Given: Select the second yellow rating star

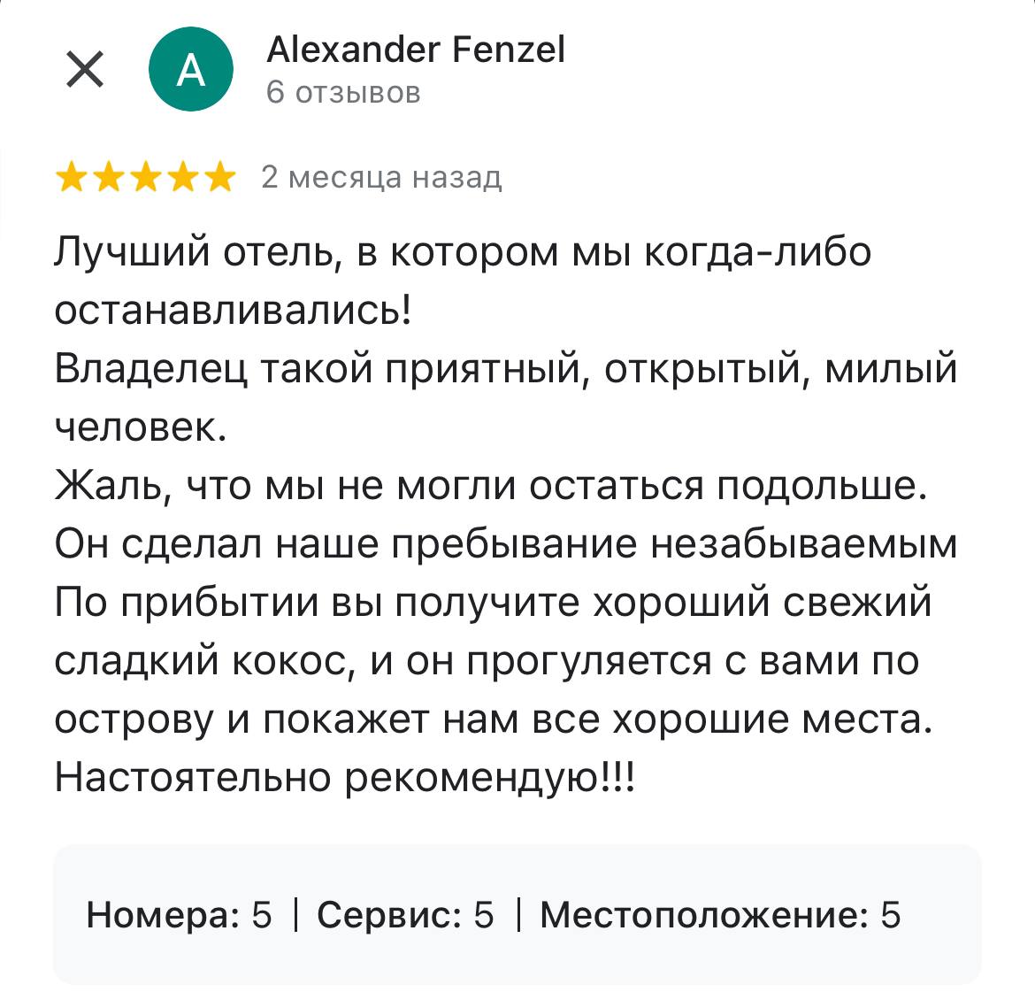Looking at the screenshot, I should (x=108, y=179).
